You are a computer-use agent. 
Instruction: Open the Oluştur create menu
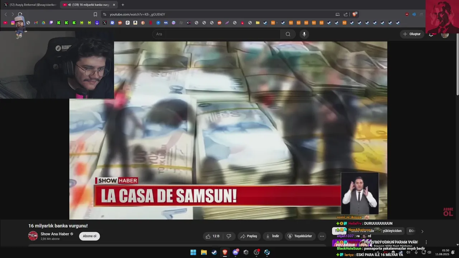click(412, 34)
